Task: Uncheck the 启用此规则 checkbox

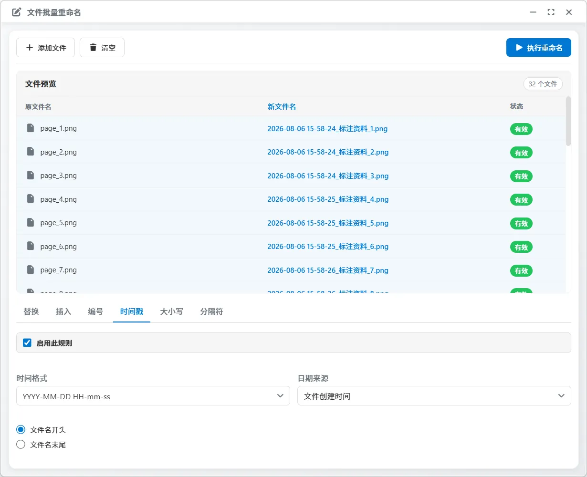Action: tap(27, 342)
